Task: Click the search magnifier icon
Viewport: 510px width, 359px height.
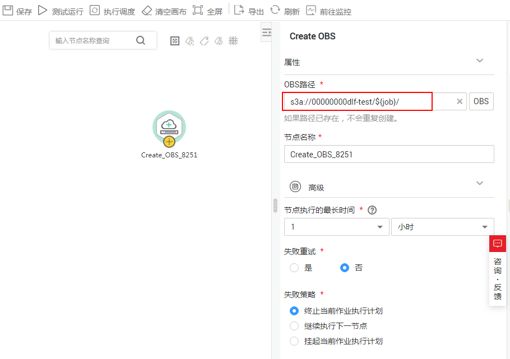Action: click(141, 40)
